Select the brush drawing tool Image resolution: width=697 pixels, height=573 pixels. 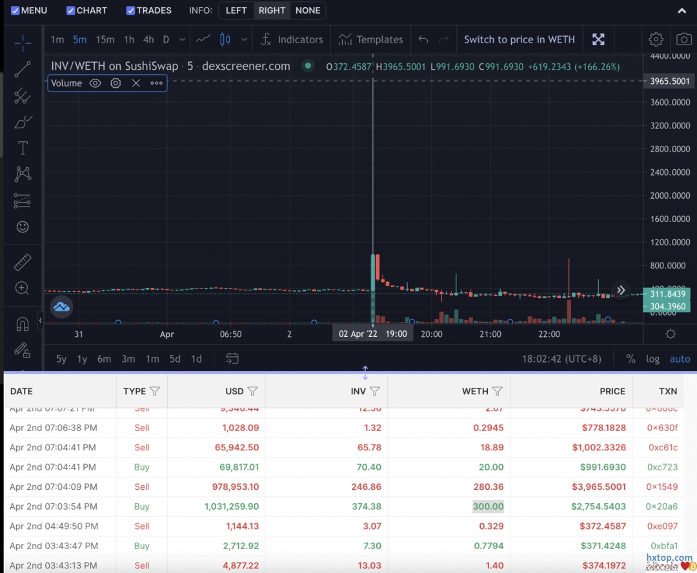pos(23,122)
